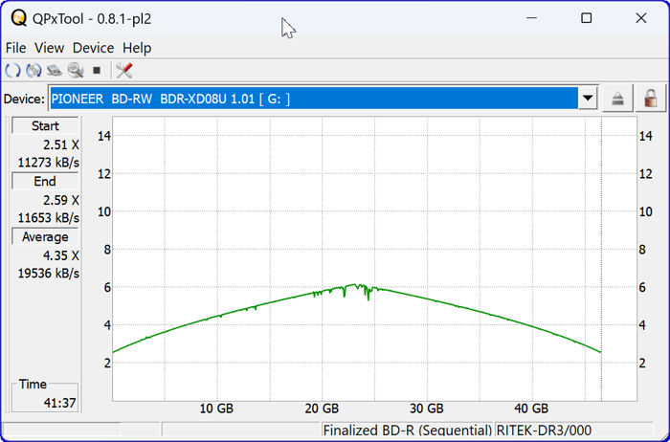The width and height of the screenshot is (670, 442).
Task: Open the Help menu
Action: coord(137,48)
